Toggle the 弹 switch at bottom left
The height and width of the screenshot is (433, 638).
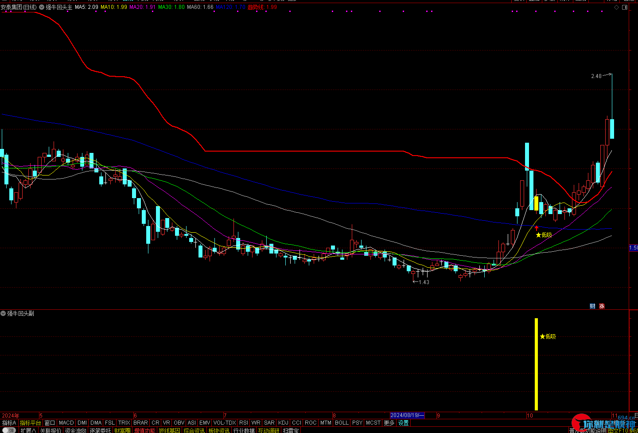tap(8, 430)
